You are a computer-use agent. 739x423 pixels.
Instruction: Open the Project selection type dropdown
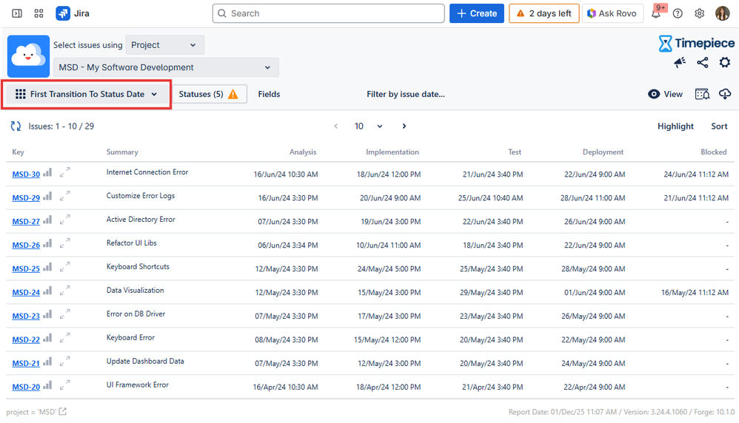(164, 45)
